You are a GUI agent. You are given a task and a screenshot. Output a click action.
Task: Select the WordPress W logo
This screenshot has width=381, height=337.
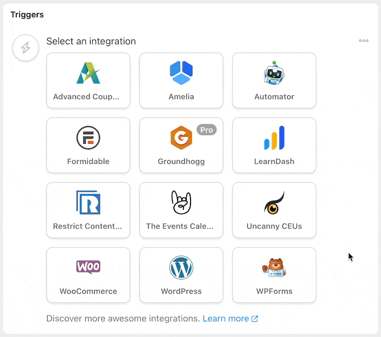click(181, 268)
